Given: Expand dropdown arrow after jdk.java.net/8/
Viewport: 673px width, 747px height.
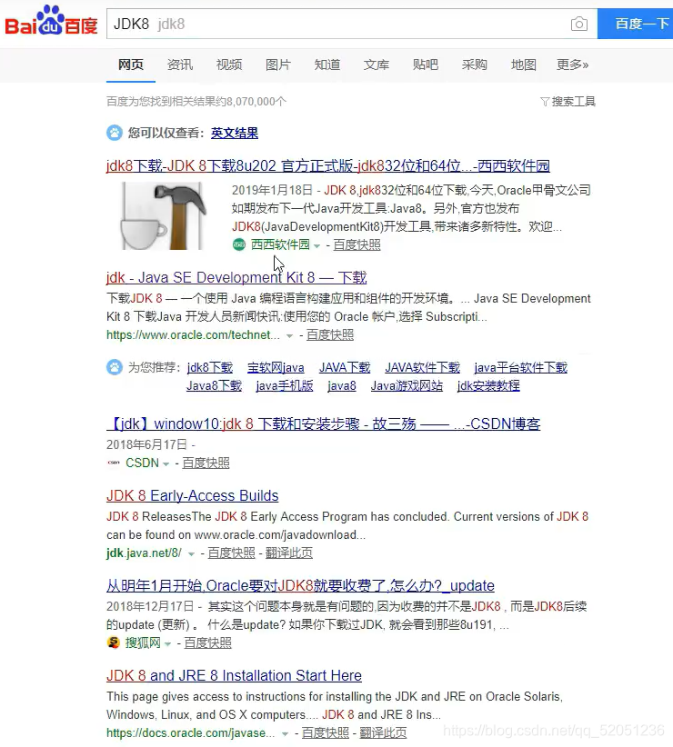Looking at the screenshot, I should (x=191, y=554).
